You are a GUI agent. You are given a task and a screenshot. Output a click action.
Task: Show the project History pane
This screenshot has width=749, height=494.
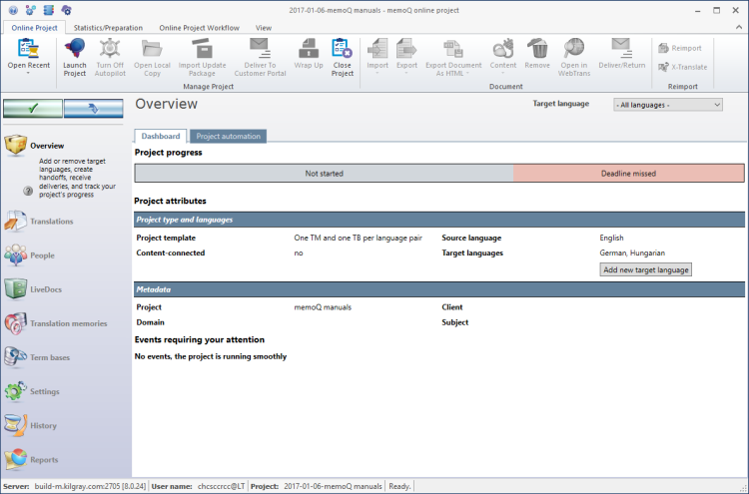[x=44, y=426]
